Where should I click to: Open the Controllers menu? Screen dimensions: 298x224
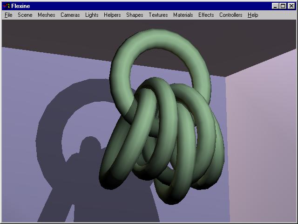231,15
